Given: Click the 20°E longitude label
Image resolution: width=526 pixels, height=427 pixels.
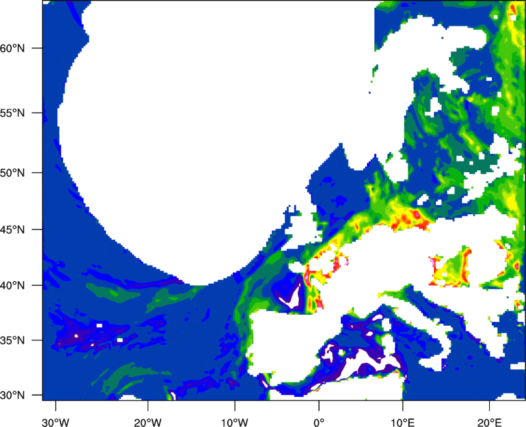Looking at the screenshot, I should coord(489,422).
